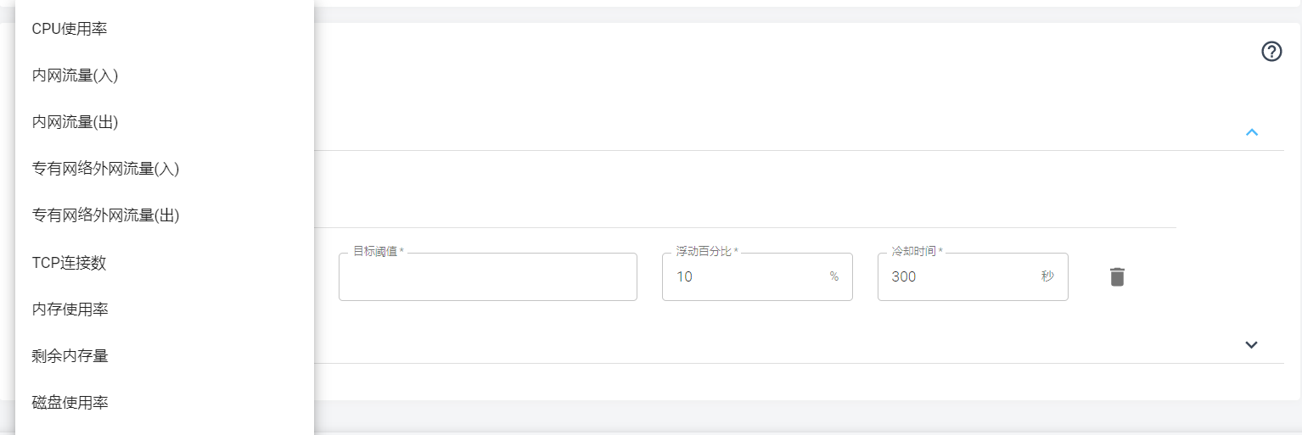
Task: Select CPU使用率 from the metric list
Action: coord(165,29)
